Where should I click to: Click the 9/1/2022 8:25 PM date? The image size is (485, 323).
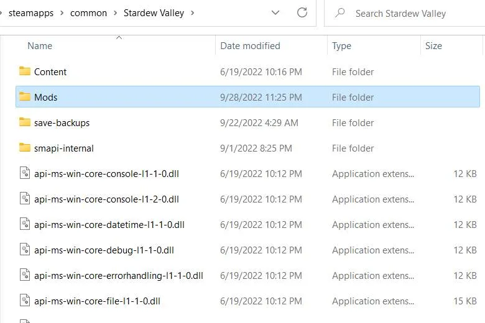coord(256,148)
